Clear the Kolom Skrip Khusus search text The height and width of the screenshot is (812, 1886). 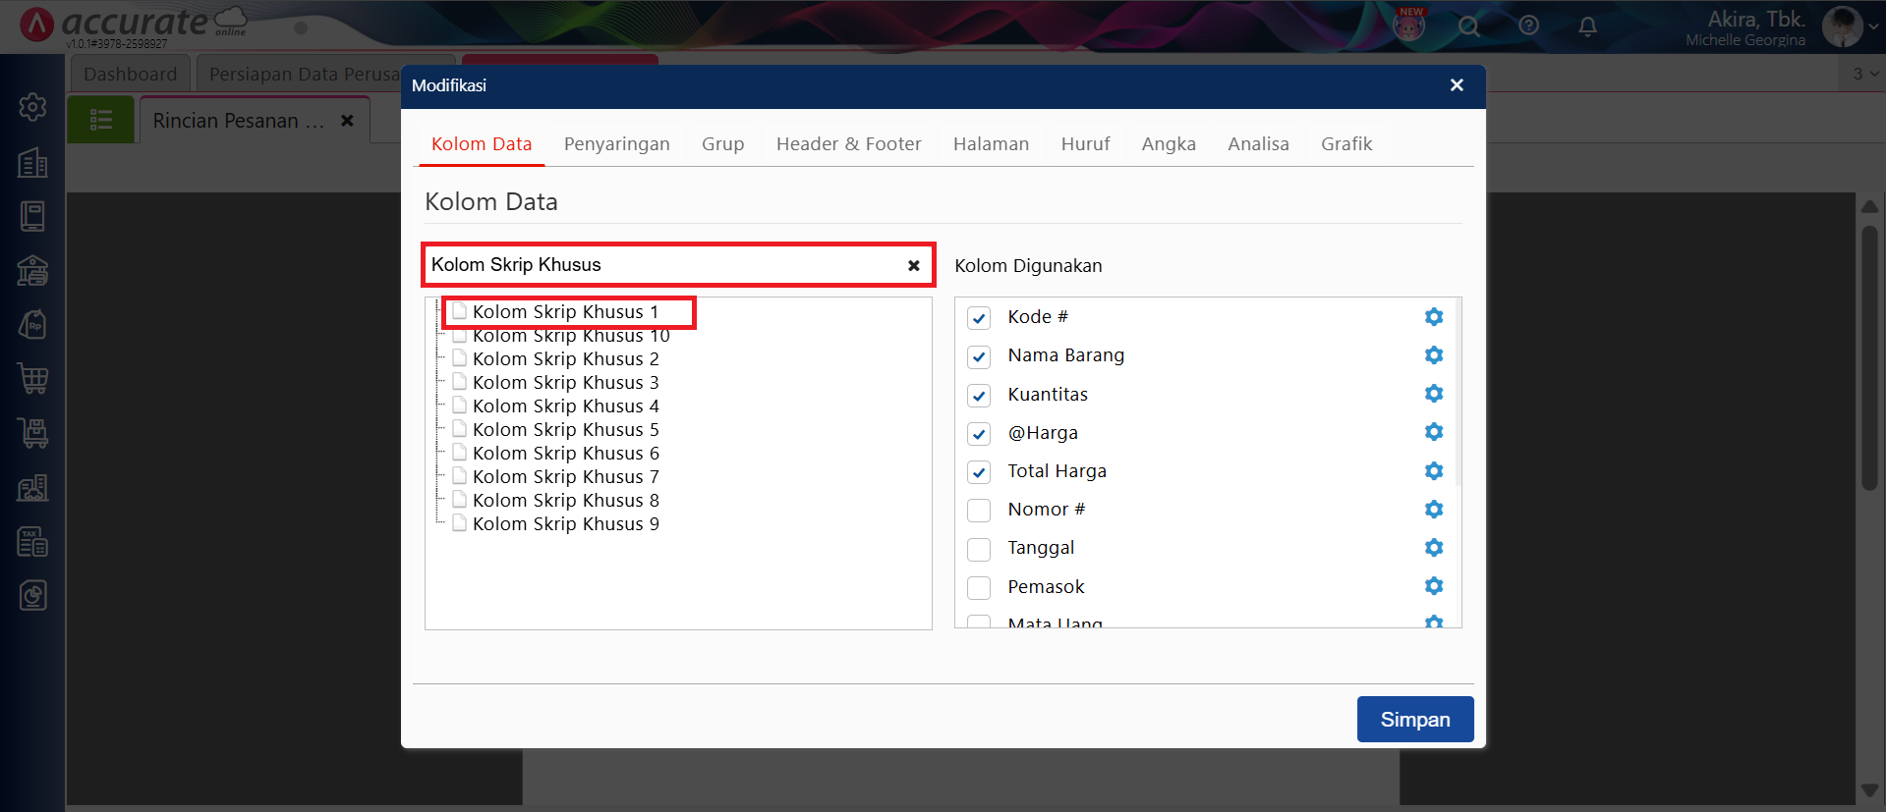tap(913, 265)
